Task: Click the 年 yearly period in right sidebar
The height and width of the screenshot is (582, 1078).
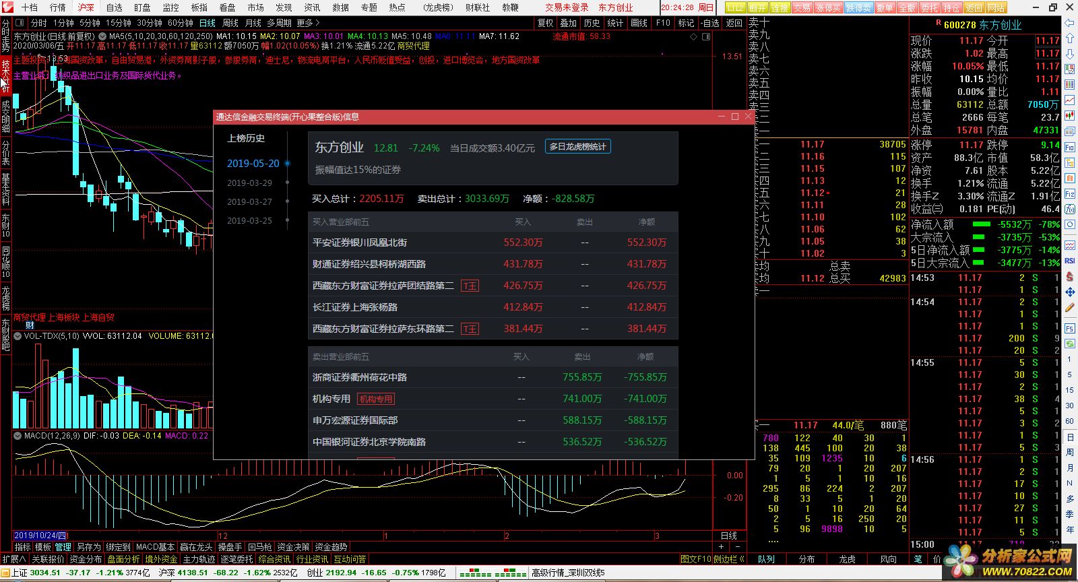Action: click(x=1070, y=530)
